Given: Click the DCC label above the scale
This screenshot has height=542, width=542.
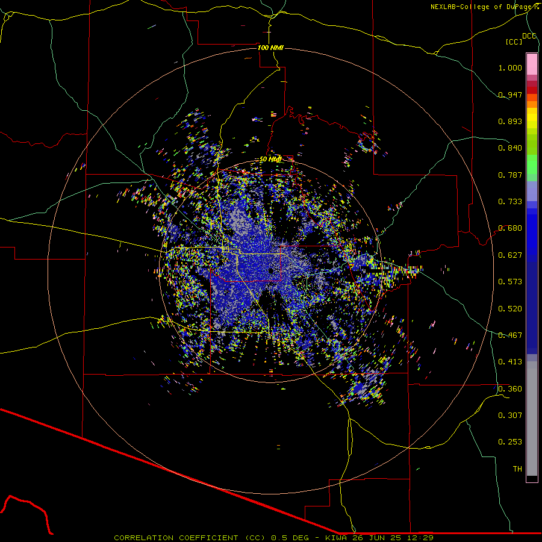Looking at the screenshot, I should click(529, 36).
